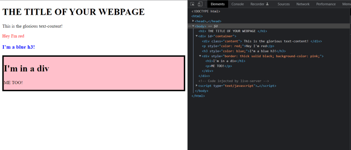Screen dimensions: 351x150
Task: Switch to the Elements tab
Action: click(x=218, y=4)
